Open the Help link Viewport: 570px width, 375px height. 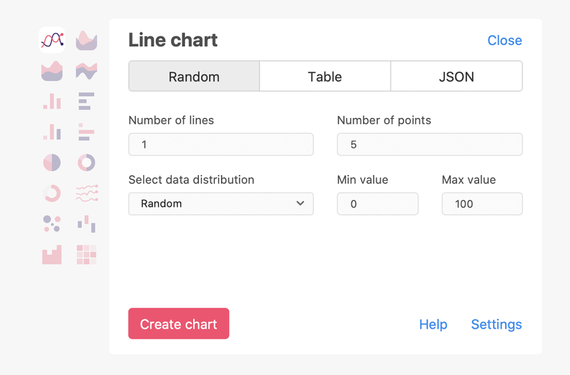tap(433, 324)
